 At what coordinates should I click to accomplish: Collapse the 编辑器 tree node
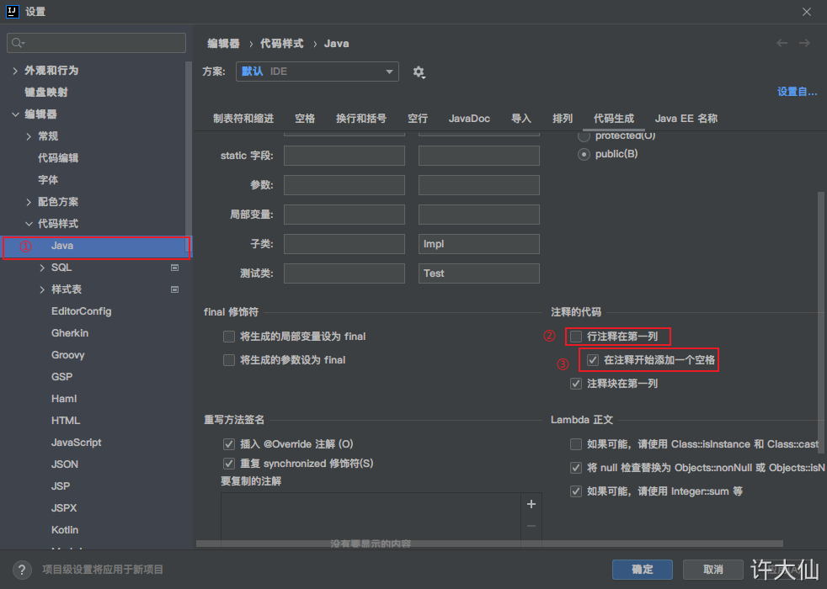[15, 114]
